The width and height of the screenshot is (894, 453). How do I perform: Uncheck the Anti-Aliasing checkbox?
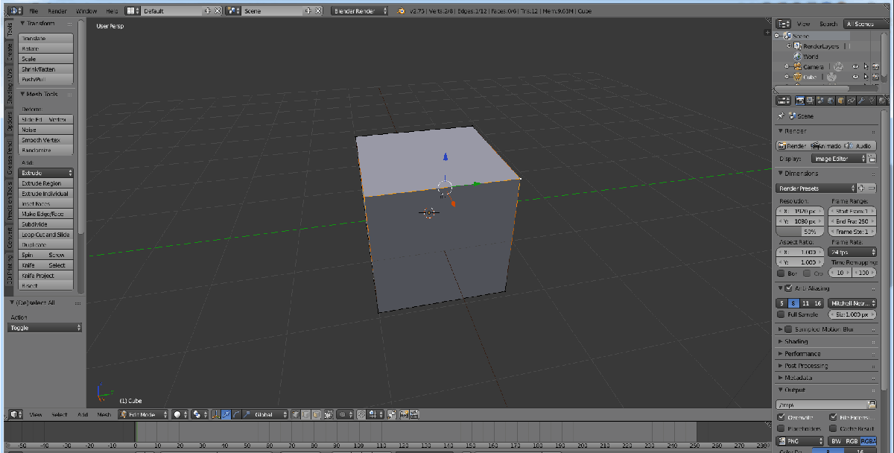pyautogui.click(x=788, y=288)
